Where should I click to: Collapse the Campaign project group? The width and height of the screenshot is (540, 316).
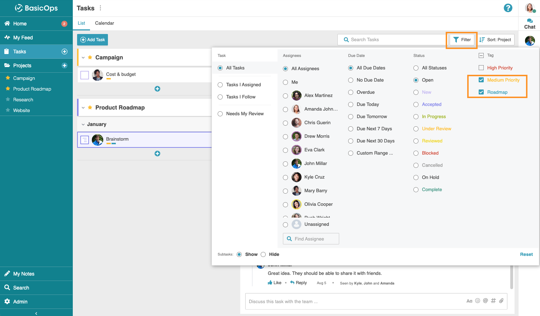point(83,58)
